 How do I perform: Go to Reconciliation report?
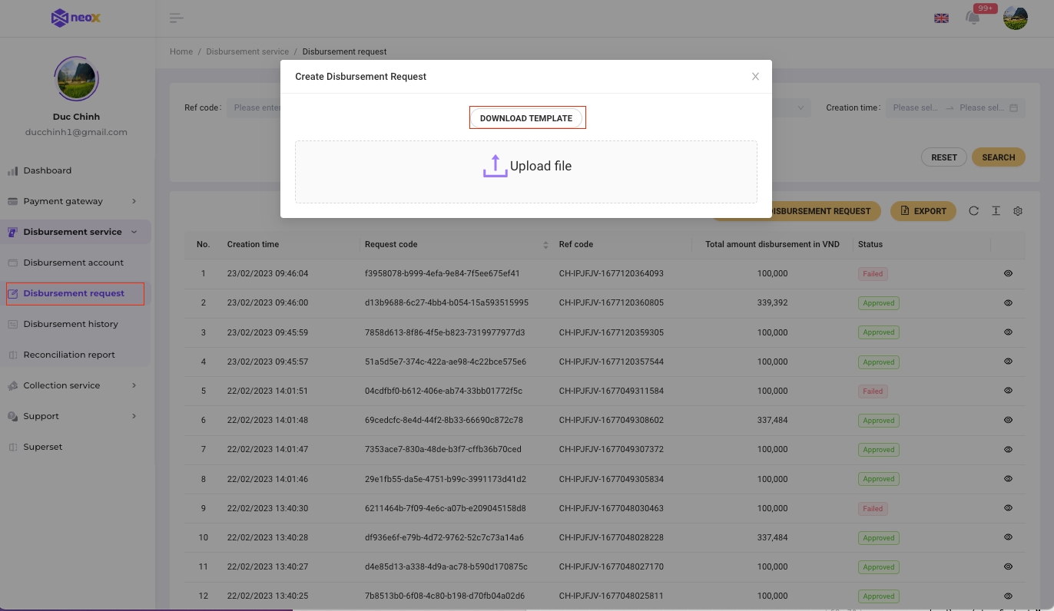click(69, 355)
